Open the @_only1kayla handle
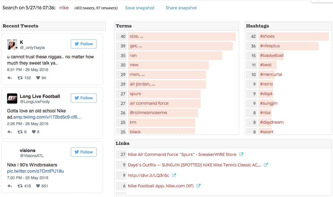 pyautogui.click(x=32, y=48)
